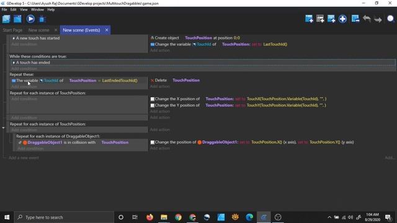
Task: Undo the last change
Action: click(x=367, y=19)
